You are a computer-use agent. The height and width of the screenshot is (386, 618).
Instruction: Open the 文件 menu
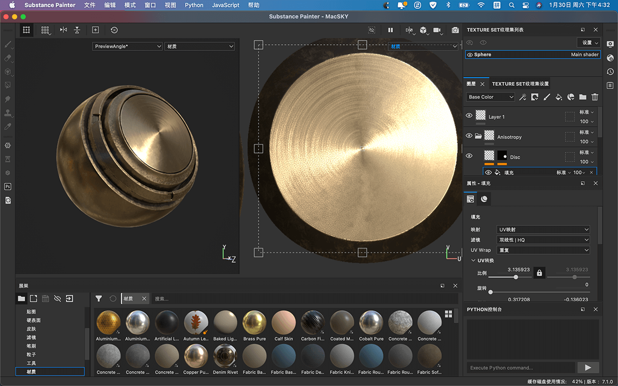(90, 5)
